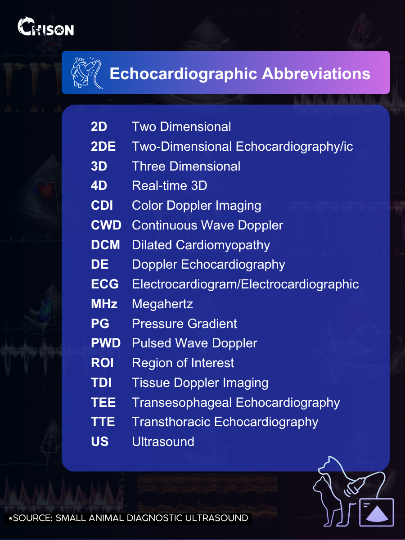
Task: Click Doppler Echocardiography definition
Action: click(x=208, y=265)
